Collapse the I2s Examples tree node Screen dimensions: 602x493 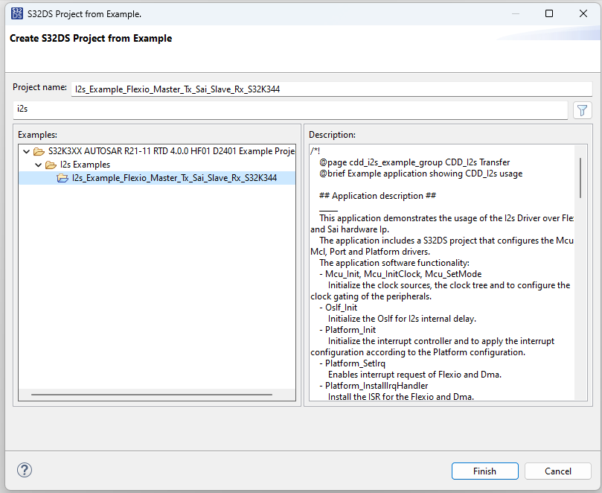point(36,164)
